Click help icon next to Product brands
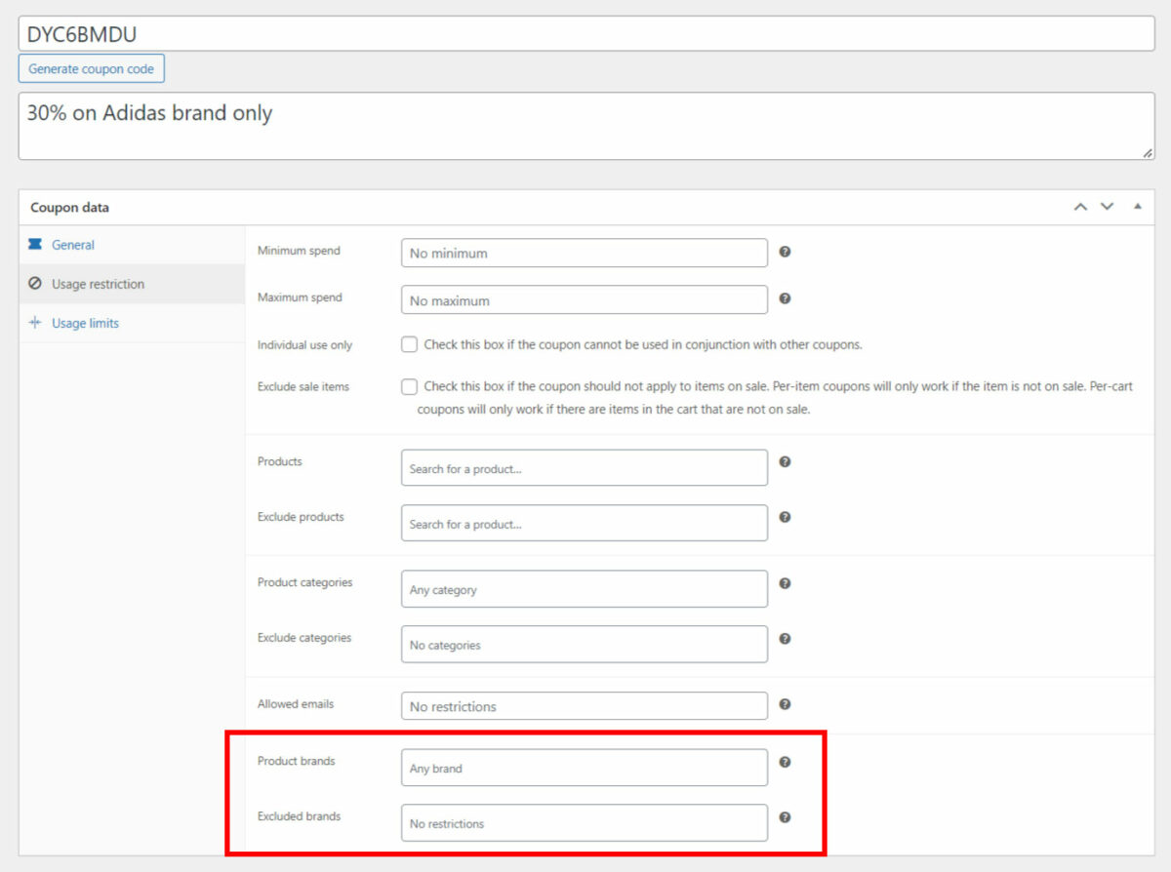This screenshot has height=872, width=1171. click(785, 762)
